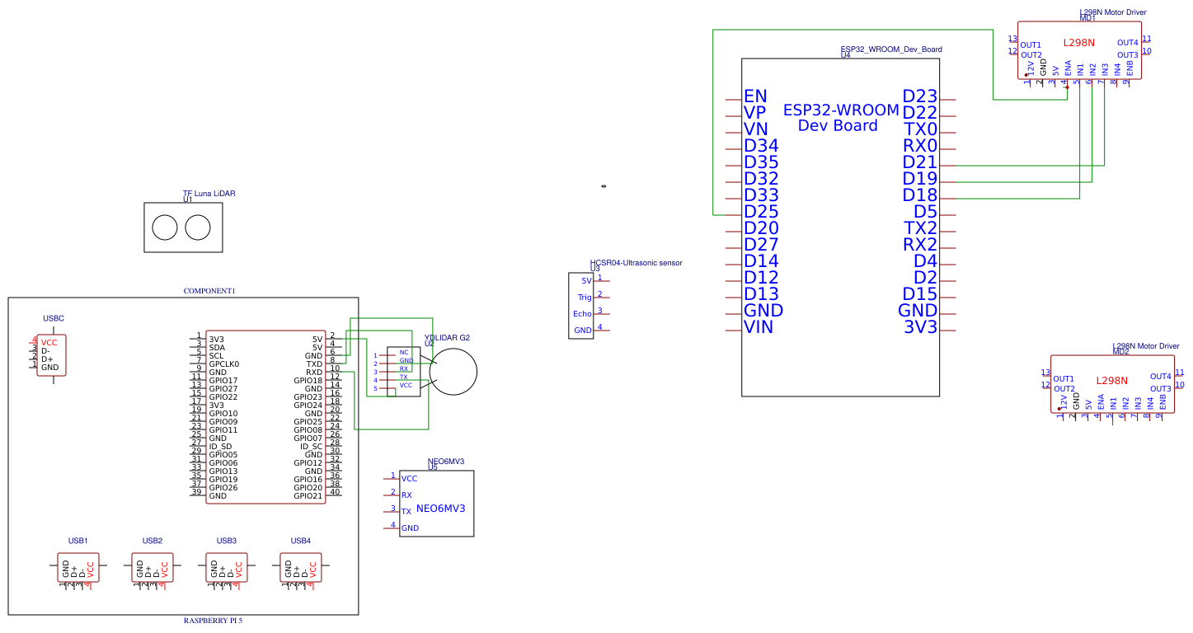
Task: Click the D34 pin label on ESP32
Action: (761, 146)
